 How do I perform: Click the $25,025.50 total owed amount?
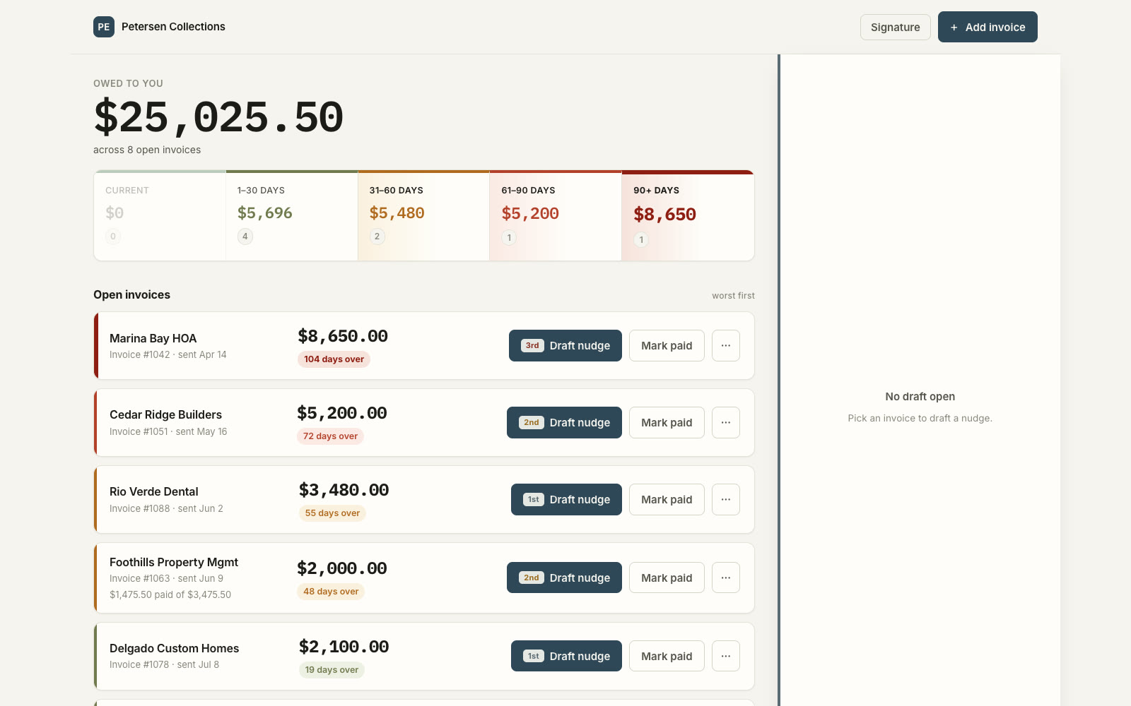click(218, 117)
